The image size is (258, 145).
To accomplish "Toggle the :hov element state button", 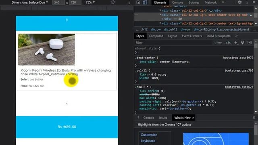I will tap(218, 43).
